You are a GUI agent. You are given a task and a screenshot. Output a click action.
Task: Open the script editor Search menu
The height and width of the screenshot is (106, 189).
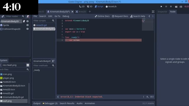pos(43,16)
